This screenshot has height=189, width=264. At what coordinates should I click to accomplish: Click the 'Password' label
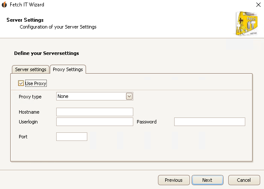146,122
